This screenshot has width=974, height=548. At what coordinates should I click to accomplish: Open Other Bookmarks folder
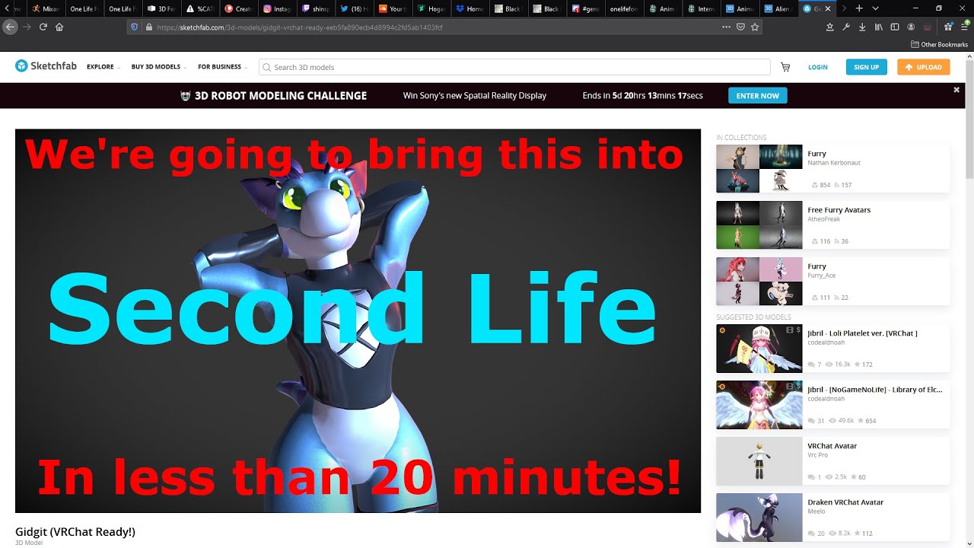pyautogui.click(x=939, y=44)
